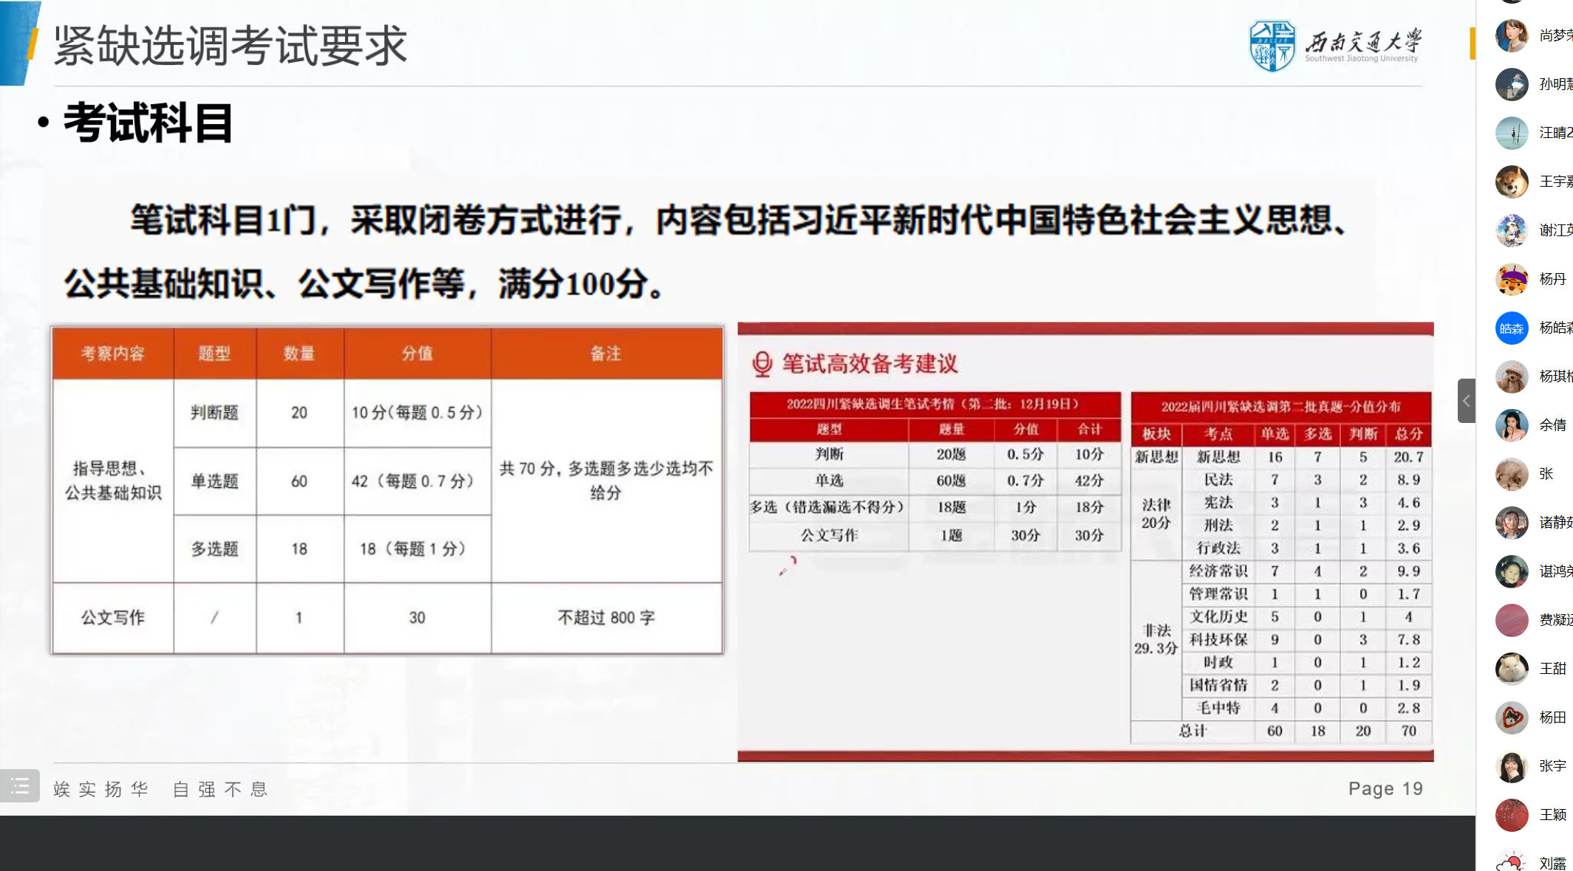Click the outline list icon at slide bottom-left
Image resolution: width=1573 pixels, height=871 pixels.
click(19, 786)
